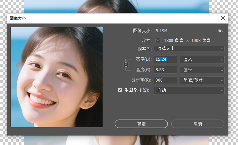The image size is (238, 145).
Task: Click the 高度 input field showing 8.53
Action: (x=166, y=70)
